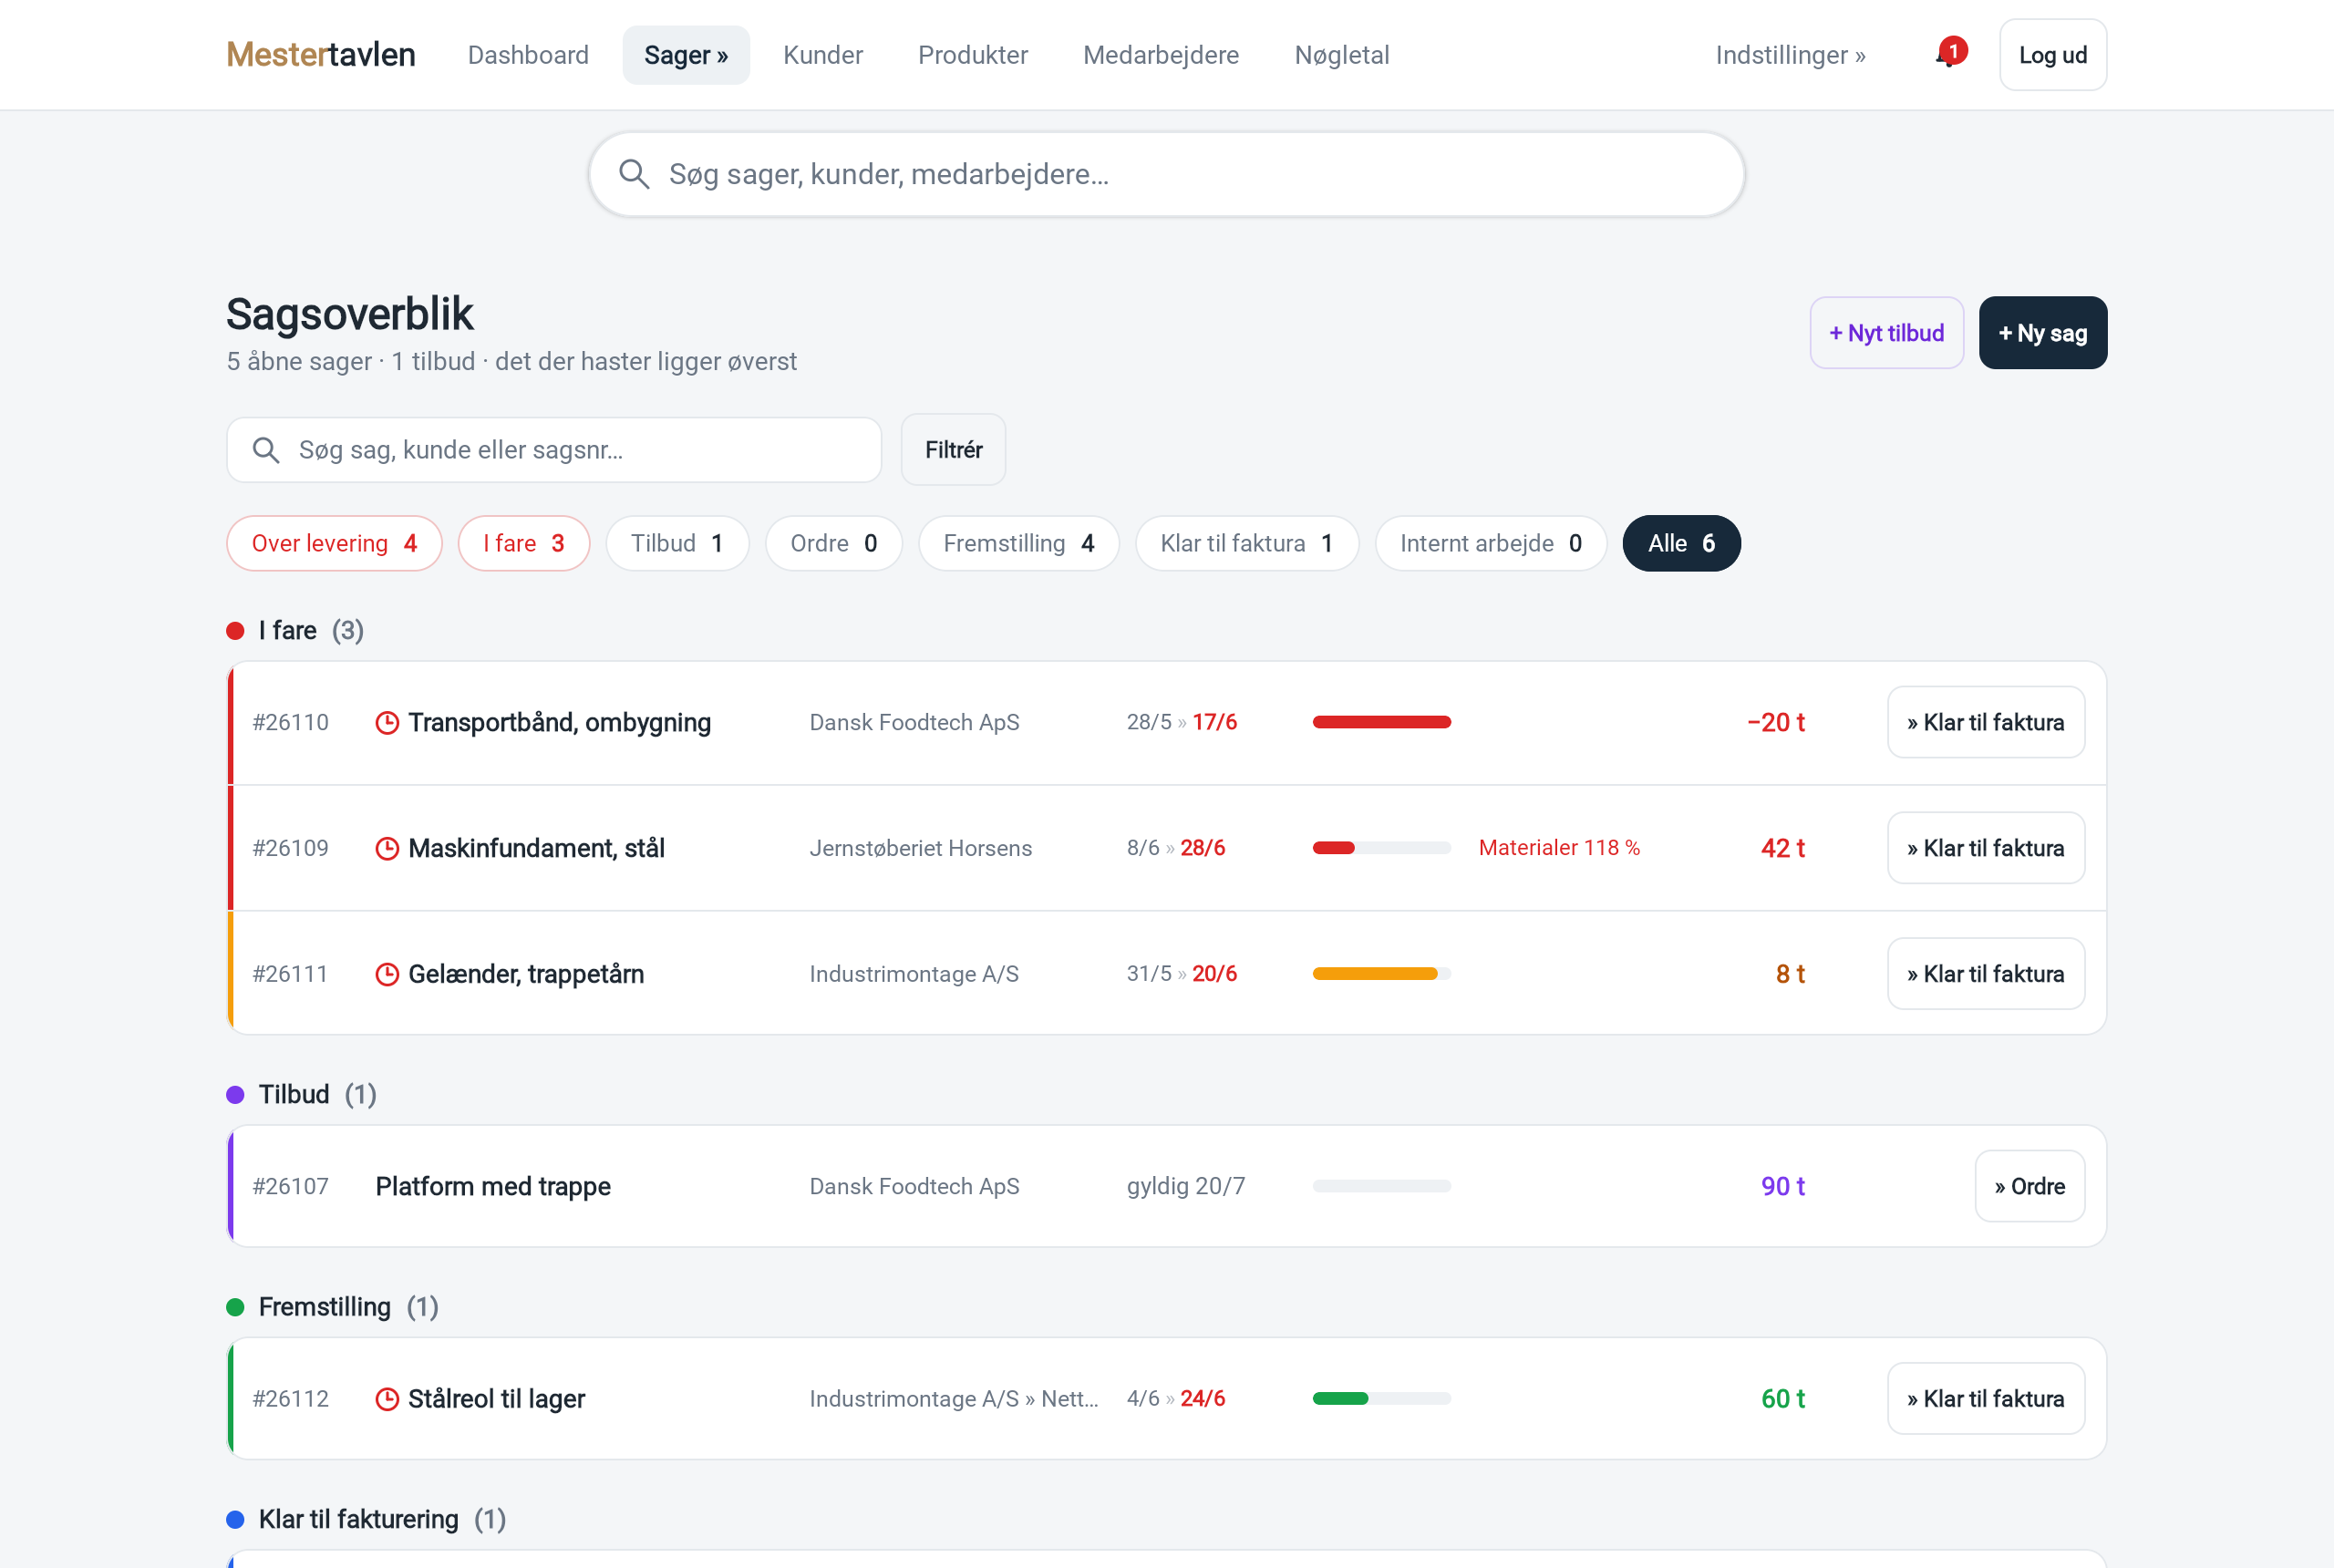Focus the Søg sag, kunde eller sagsnr field
Image resolution: width=2334 pixels, height=1568 pixels.
pos(554,450)
